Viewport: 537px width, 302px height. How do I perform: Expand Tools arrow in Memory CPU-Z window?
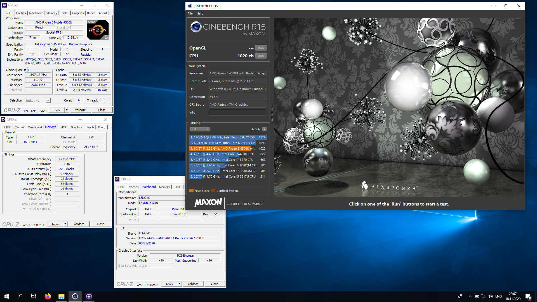pyautogui.click(x=65, y=224)
